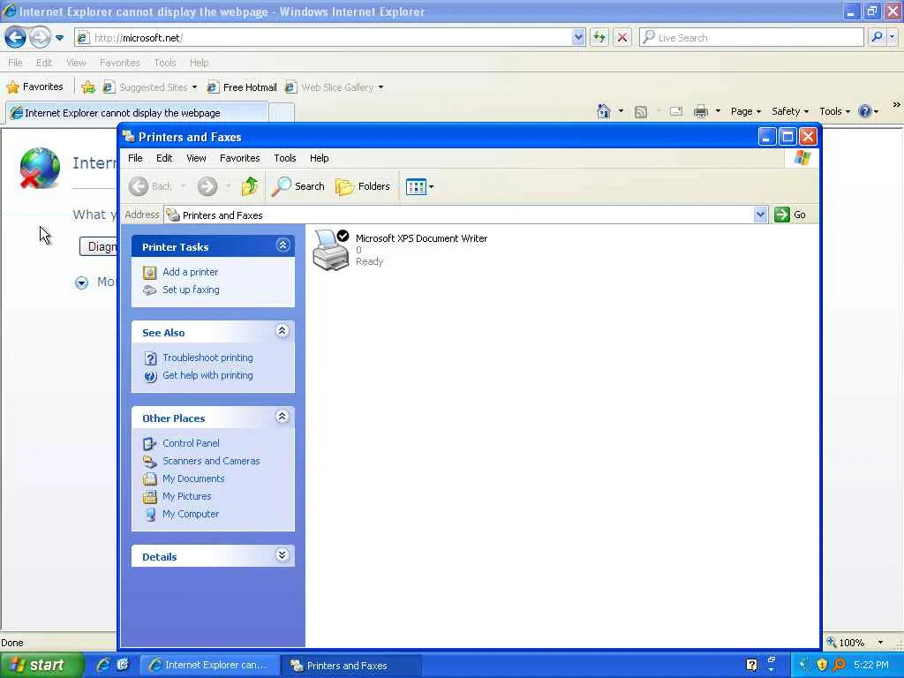Screen dimensions: 904x678
Task: Collapse the See Also panel
Action: [x=282, y=331]
